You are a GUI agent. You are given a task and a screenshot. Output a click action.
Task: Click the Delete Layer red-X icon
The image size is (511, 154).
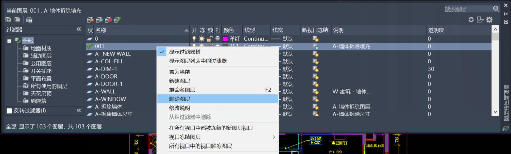click(108, 20)
